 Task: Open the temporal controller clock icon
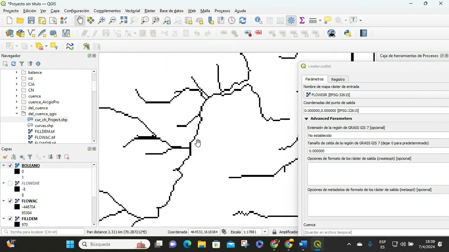point(232,20)
